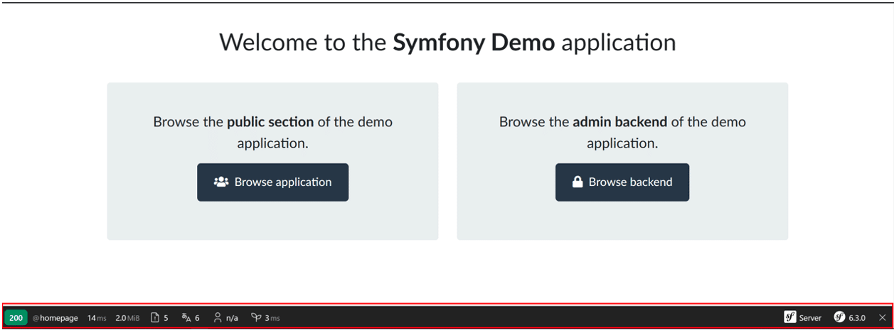Click the 3 ms Twig render time
This screenshot has height=330, width=894.
pos(272,318)
